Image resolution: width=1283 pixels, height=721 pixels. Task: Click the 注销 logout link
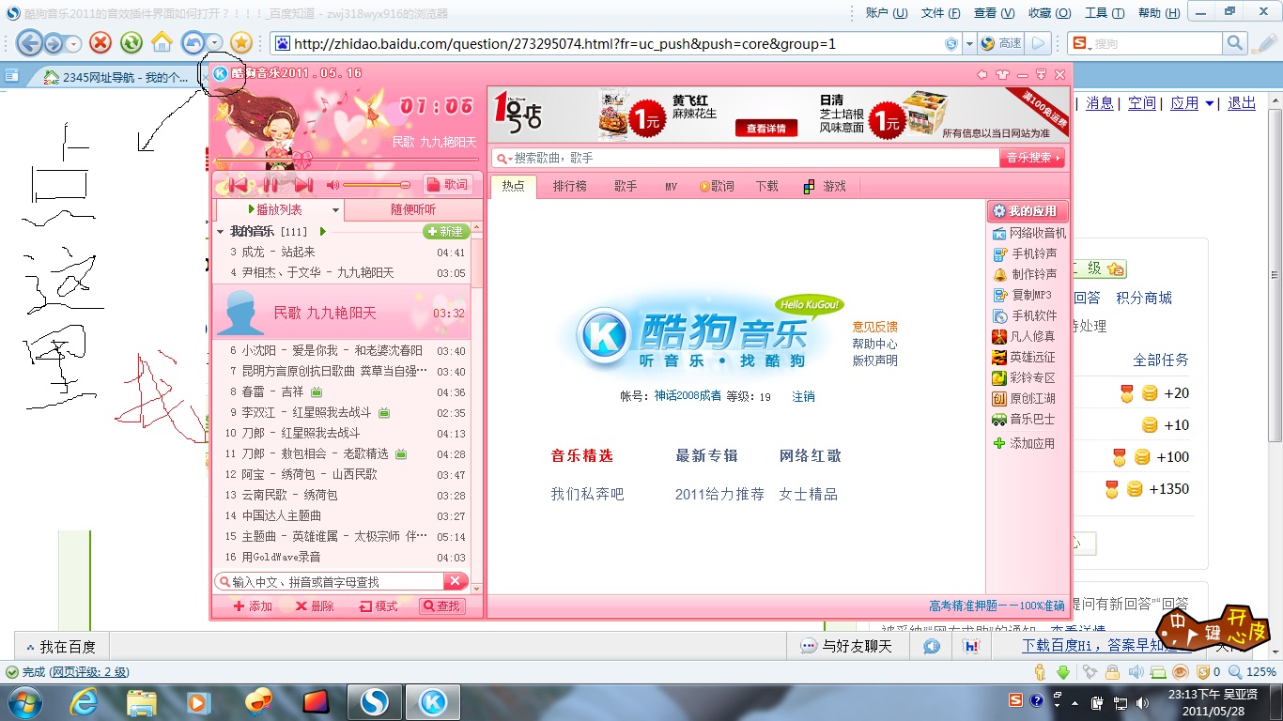(804, 396)
